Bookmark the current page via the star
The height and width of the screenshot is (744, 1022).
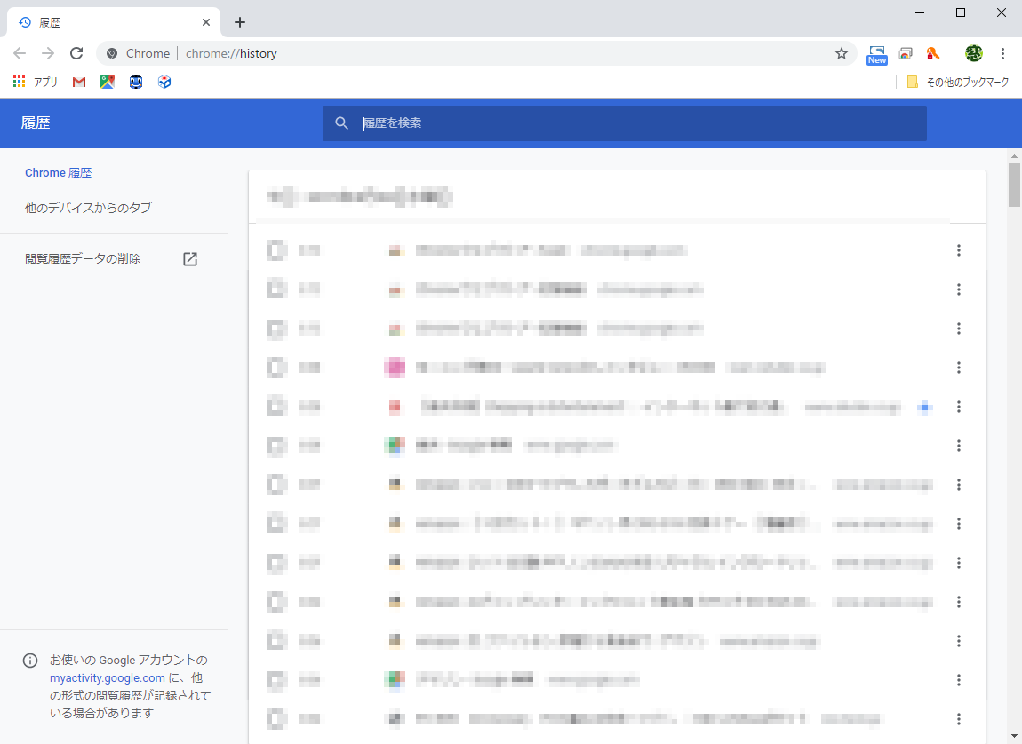point(841,53)
